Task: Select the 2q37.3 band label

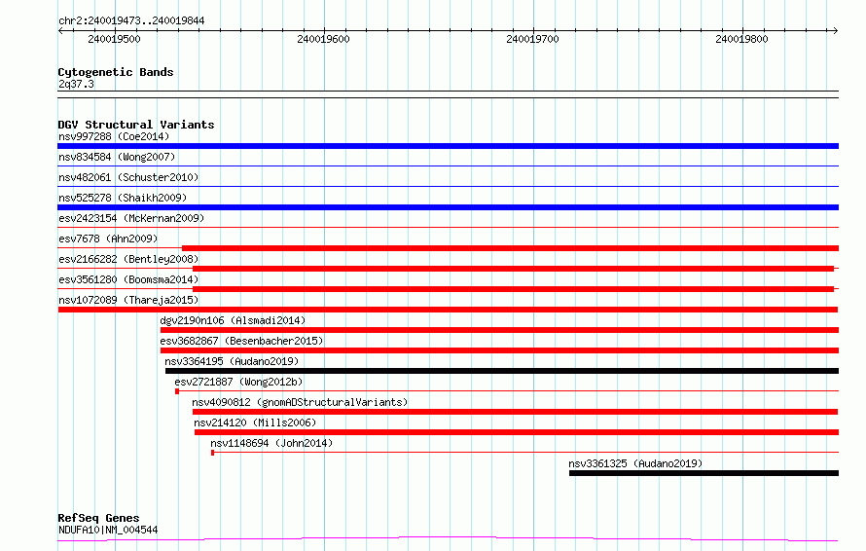Action: coord(76,84)
